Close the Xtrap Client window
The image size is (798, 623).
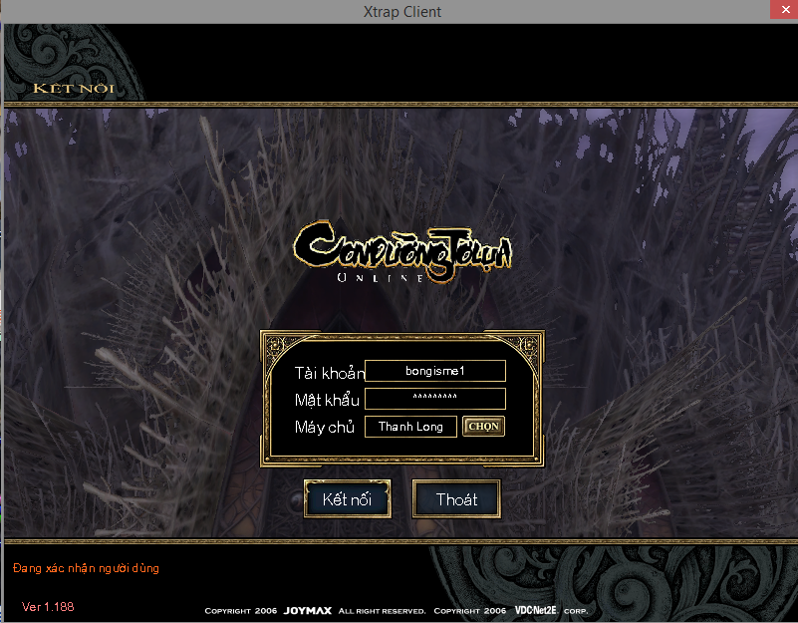tap(784, 10)
